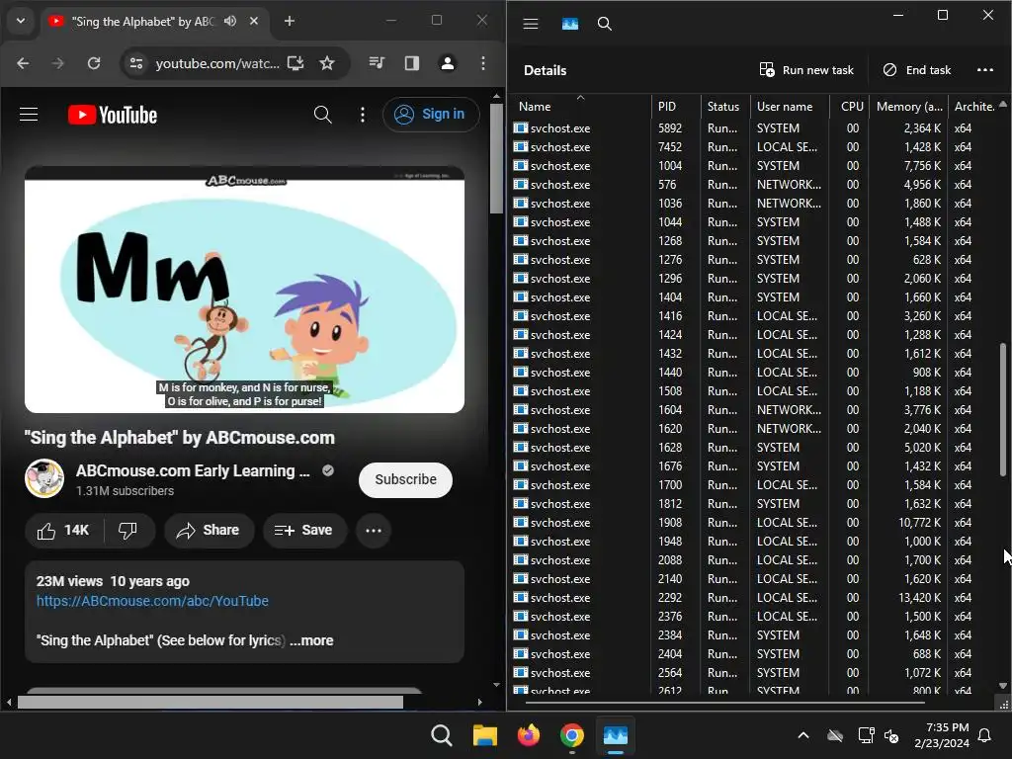Show hidden tray icons chevron

[803, 735]
